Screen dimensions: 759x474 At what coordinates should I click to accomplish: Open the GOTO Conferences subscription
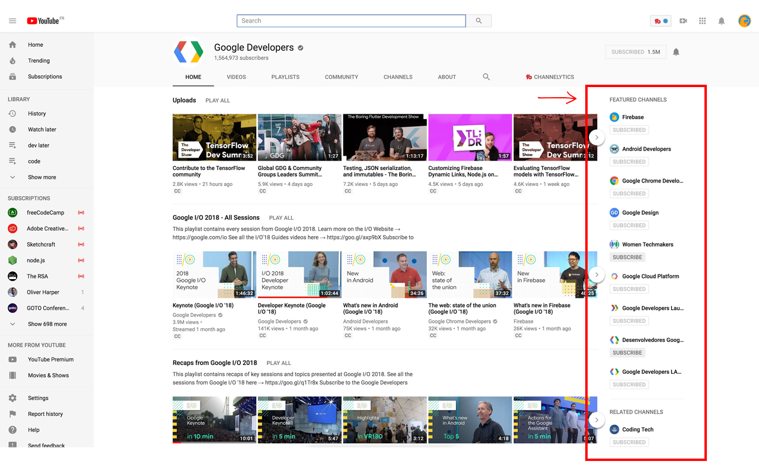[x=47, y=308]
